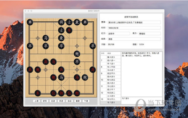
Task: Step forward with the 前进 button
Action: (61, 101)
